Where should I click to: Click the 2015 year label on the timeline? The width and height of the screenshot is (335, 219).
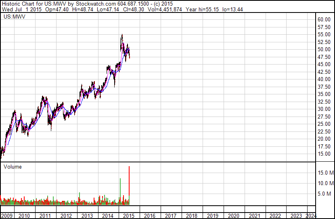129,216
